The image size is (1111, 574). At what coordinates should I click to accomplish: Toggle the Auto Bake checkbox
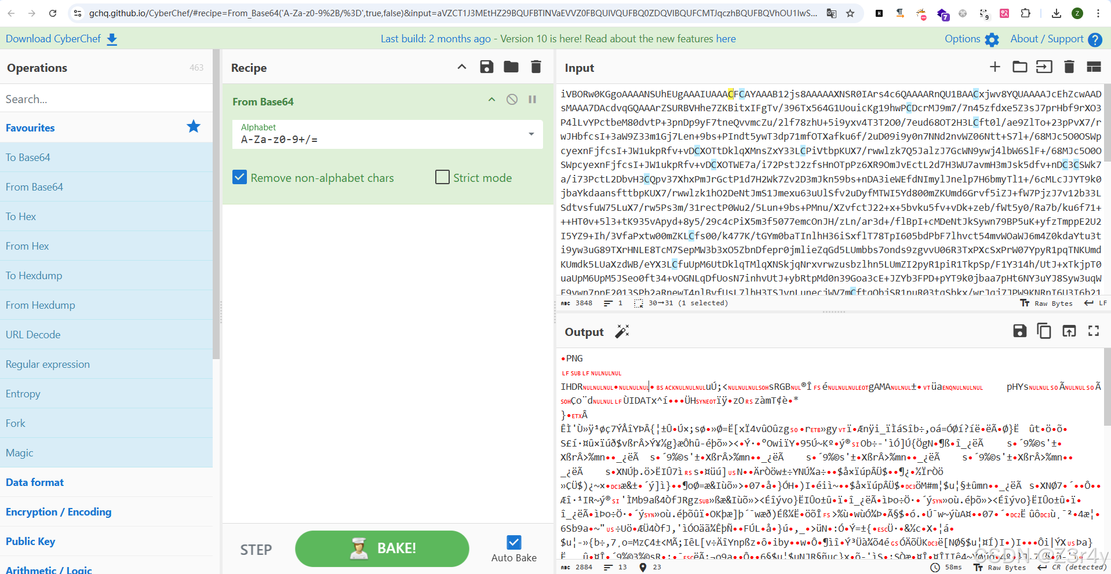click(x=513, y=542)
